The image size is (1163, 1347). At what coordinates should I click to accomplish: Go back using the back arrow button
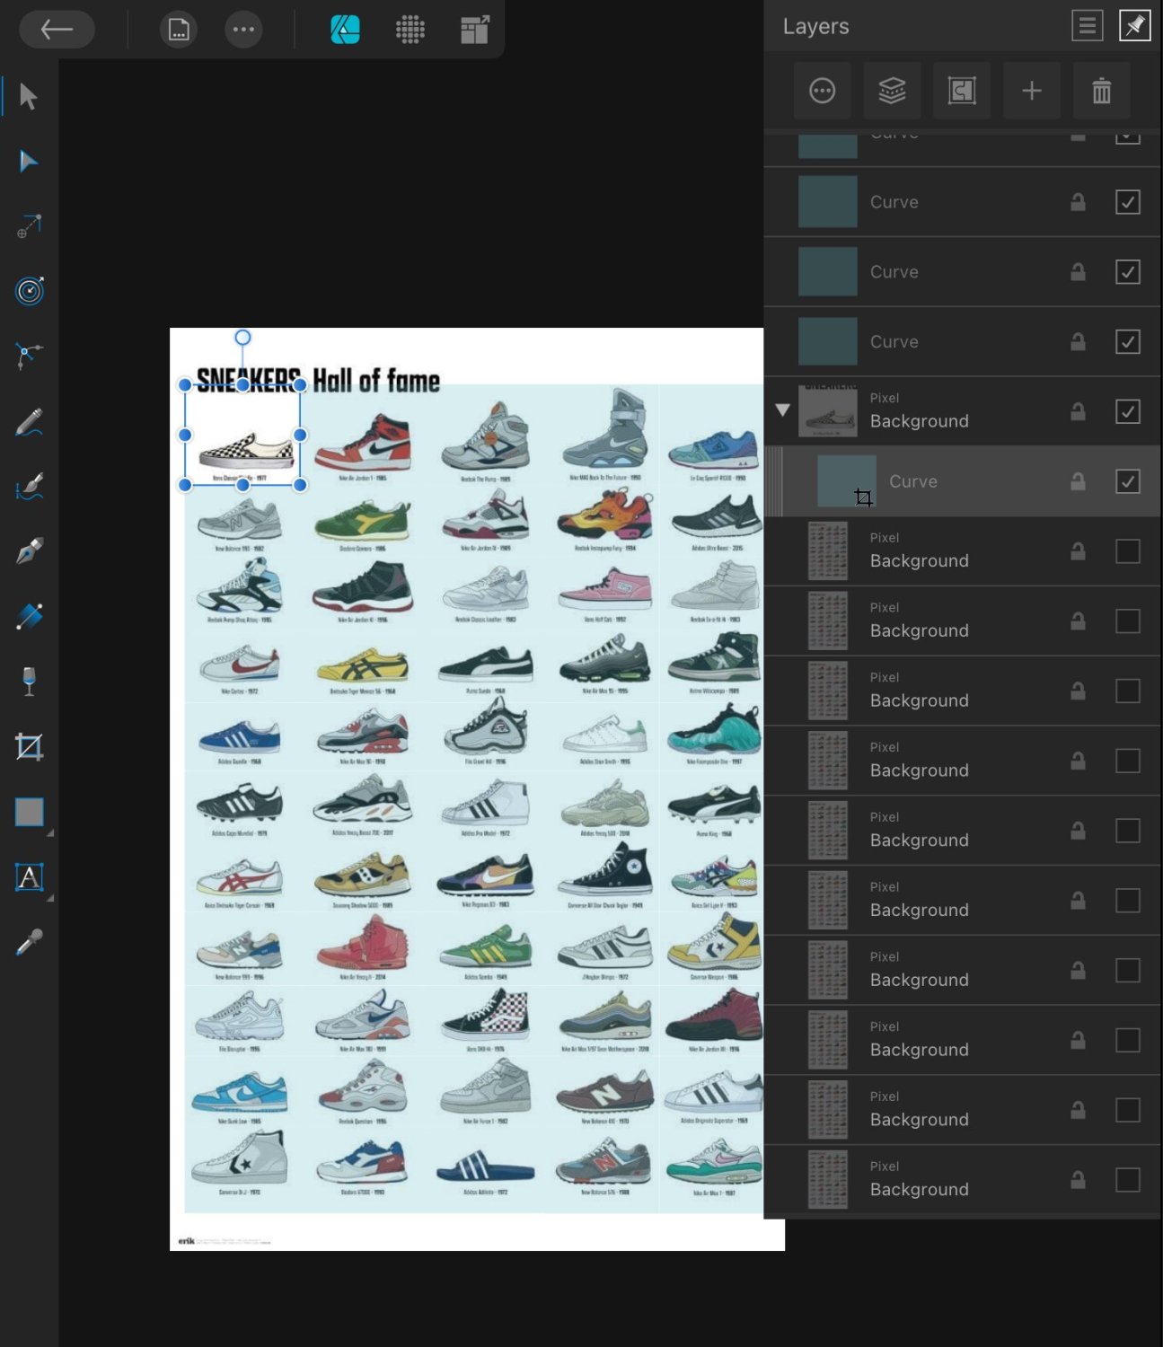point(57,30)
